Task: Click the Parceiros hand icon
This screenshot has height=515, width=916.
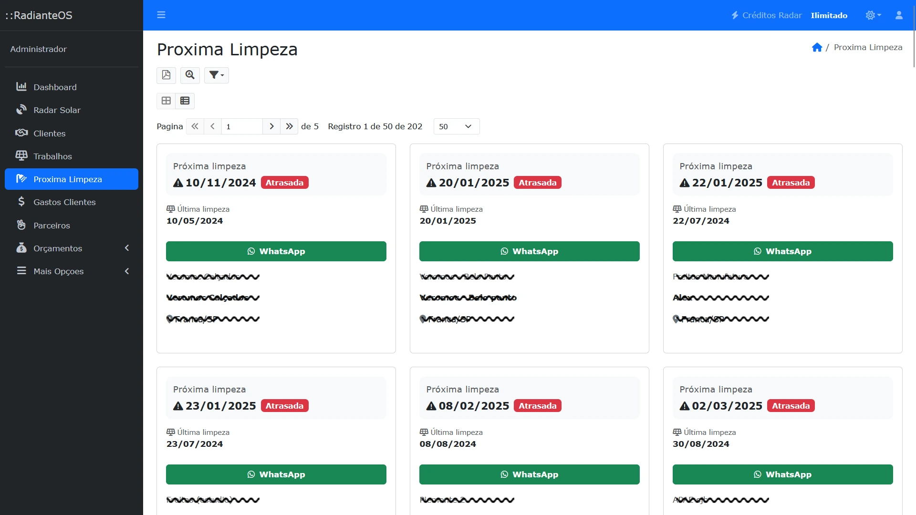Action: tap(21, 225)
